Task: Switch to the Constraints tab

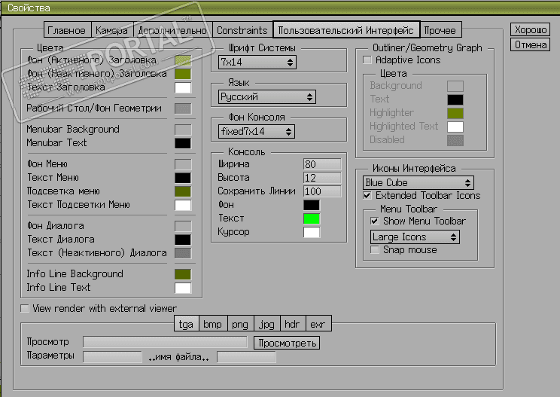Action: [242, 30]
